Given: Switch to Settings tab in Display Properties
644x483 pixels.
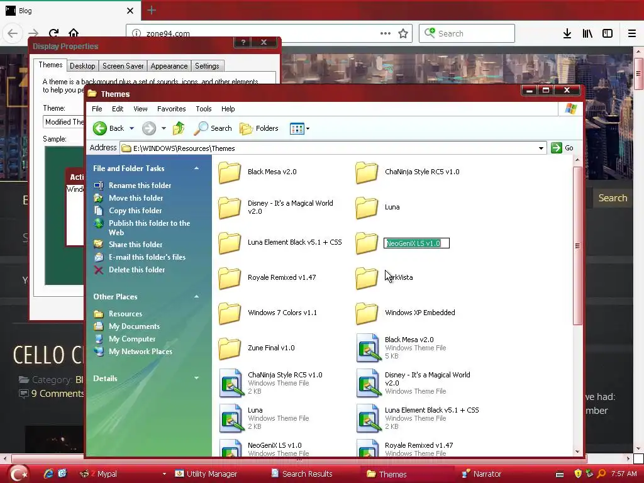Looking at the screenshot, I should click(207, 66).
